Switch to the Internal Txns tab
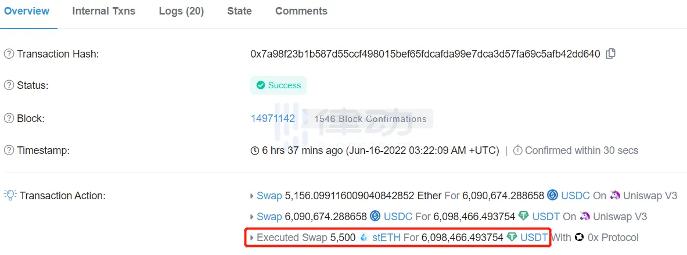687x255 pixels. pos(104,11)
